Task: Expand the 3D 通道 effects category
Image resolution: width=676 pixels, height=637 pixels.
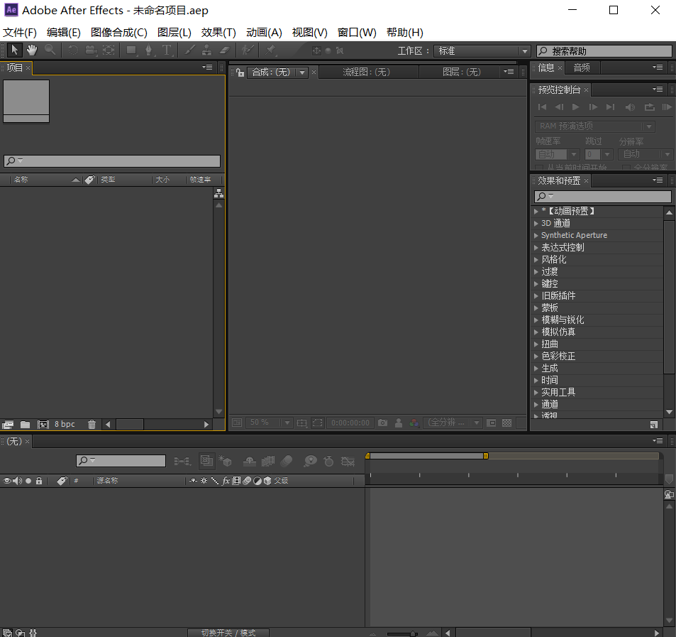Action: point(536,223)
